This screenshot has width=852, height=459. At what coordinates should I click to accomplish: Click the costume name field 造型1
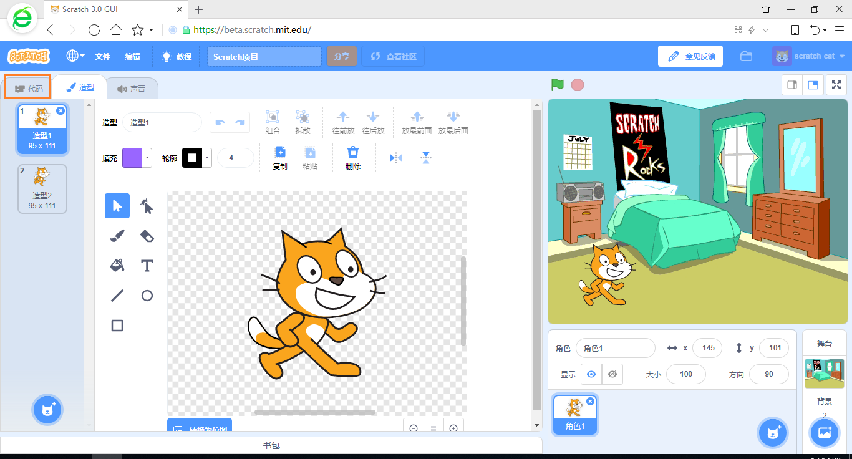(162, 122)
